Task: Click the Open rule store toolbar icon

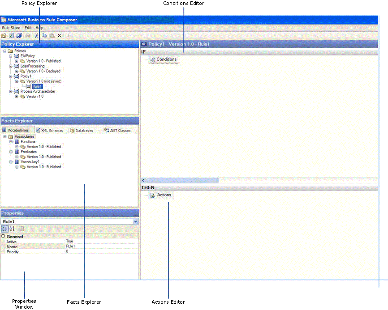Action: pos(4,36)
